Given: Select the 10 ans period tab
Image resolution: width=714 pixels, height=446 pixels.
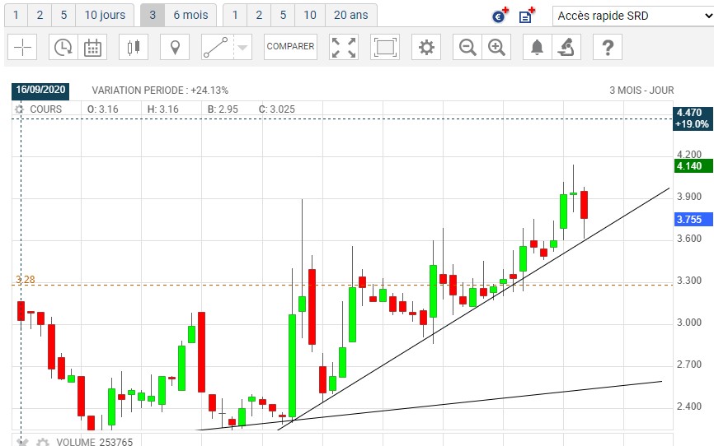Looking at the screenshot, I should pos(310,15).
